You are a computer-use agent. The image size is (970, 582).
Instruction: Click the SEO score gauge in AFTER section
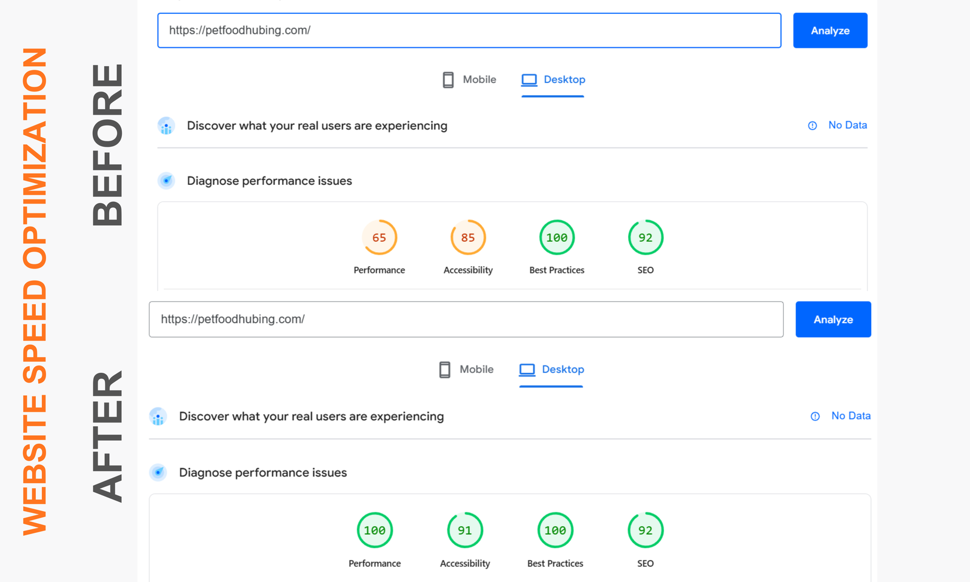[645, 530]
